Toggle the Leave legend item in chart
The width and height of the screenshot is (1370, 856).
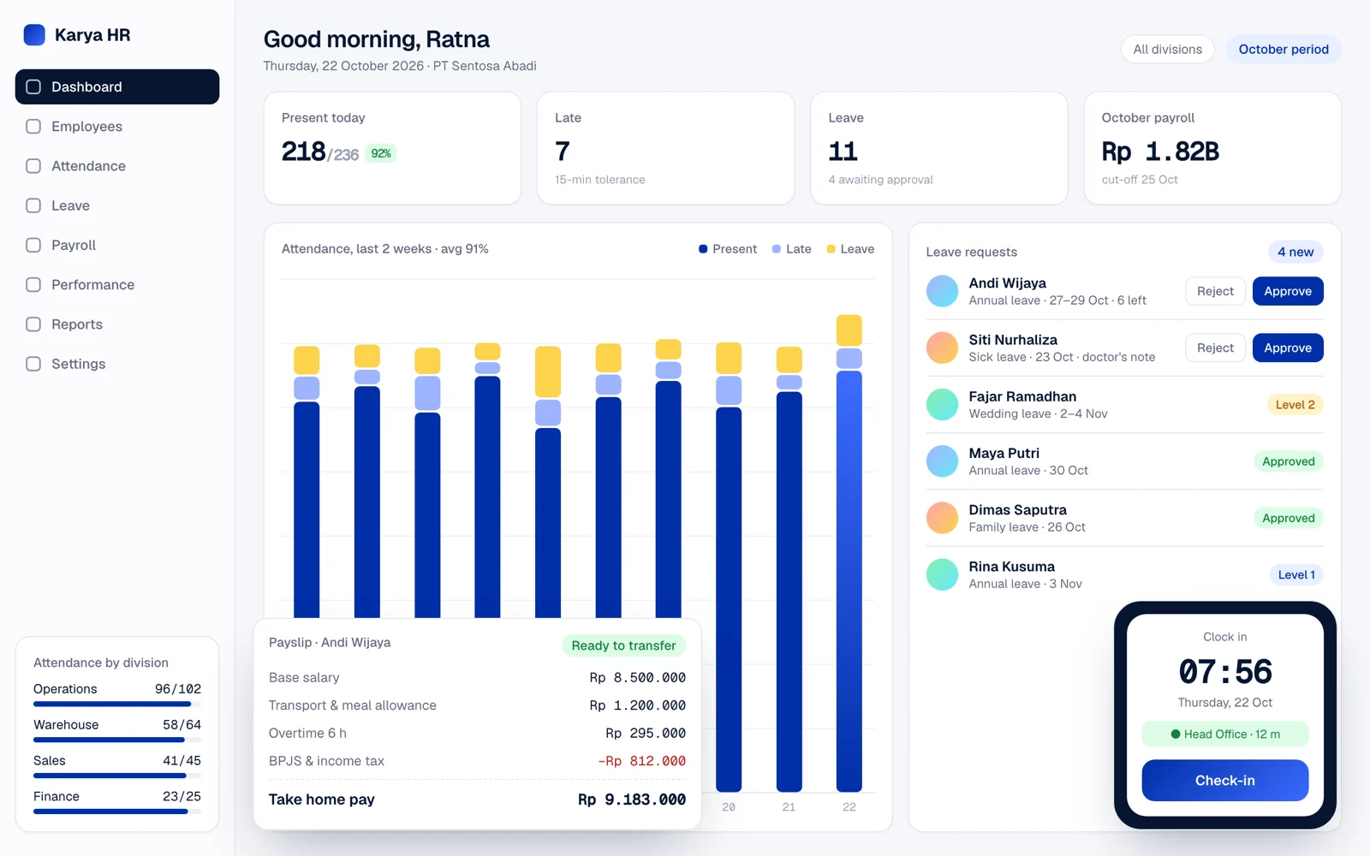pos(850,249)
